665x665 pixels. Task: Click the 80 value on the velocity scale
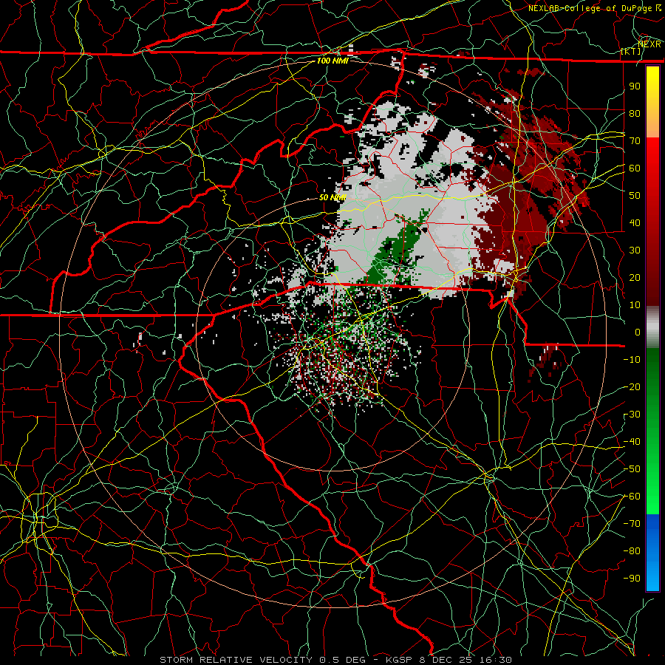coord(635,114)
